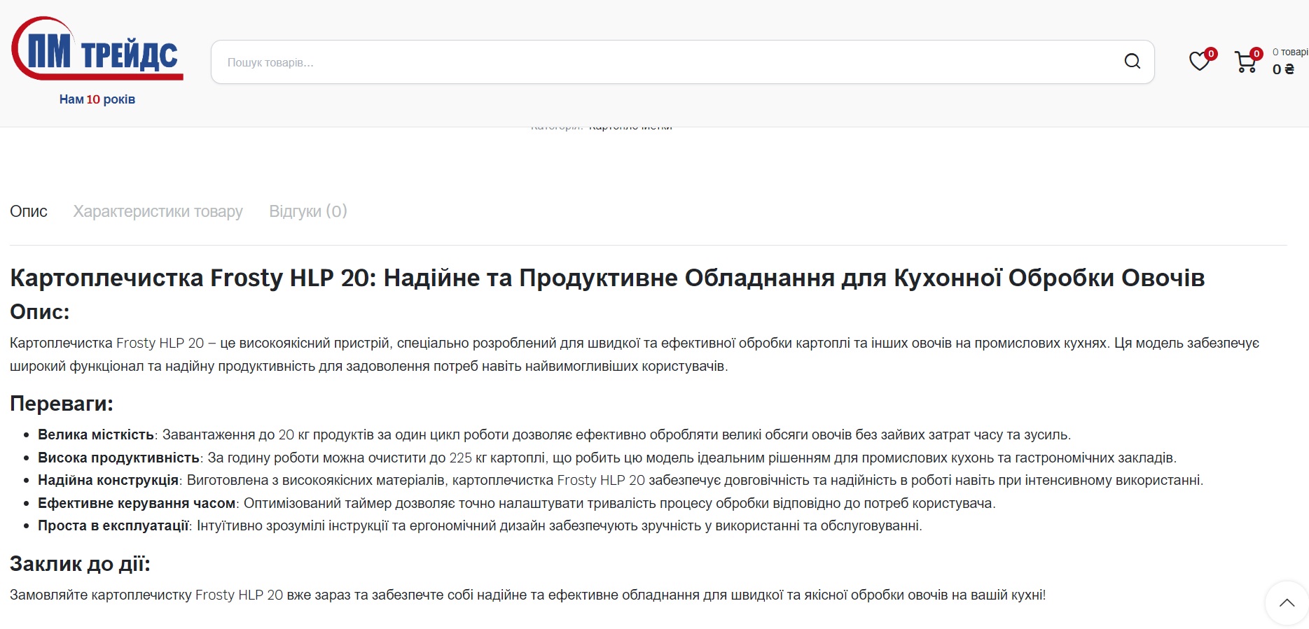
Task: Select the Відгуки (0) tab
Action: [308, 211]
